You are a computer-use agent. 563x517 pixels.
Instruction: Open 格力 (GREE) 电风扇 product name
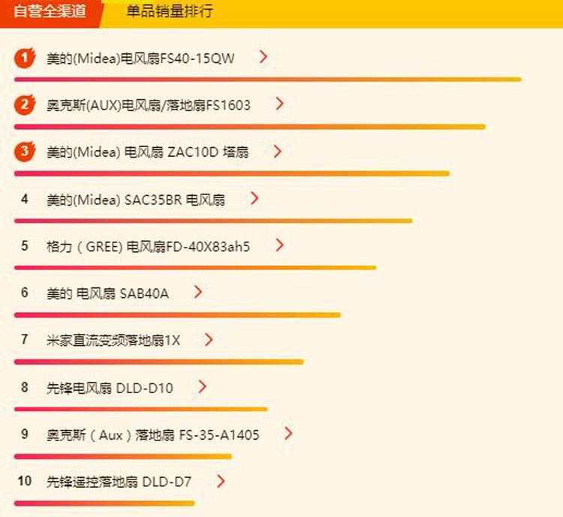(x=148, y=247)
